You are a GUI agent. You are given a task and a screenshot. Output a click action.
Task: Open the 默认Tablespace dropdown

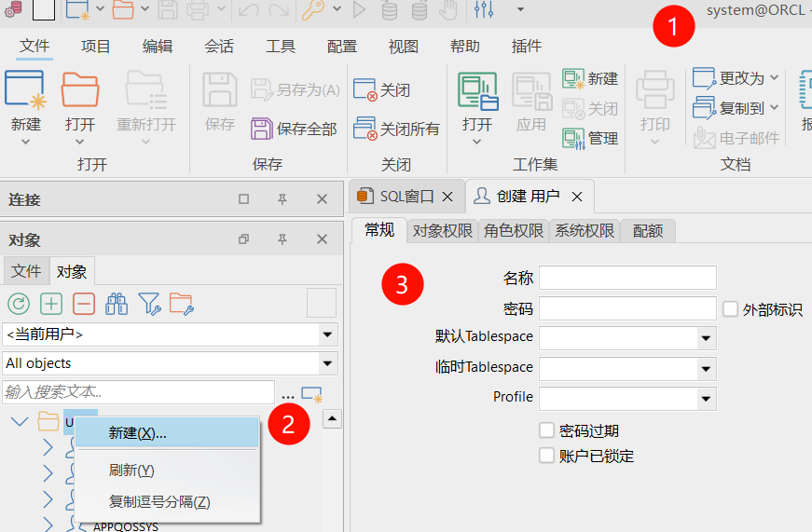(706, 338)
